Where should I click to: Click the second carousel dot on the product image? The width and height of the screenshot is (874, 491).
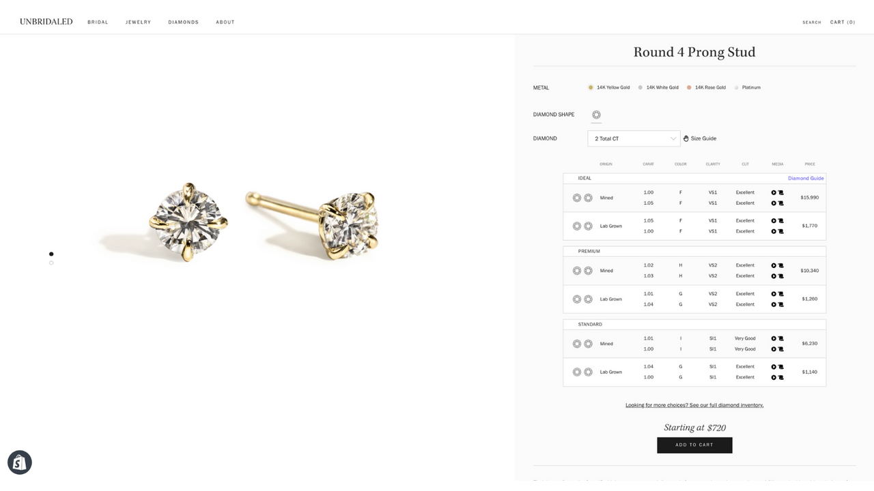coord(51,263)
